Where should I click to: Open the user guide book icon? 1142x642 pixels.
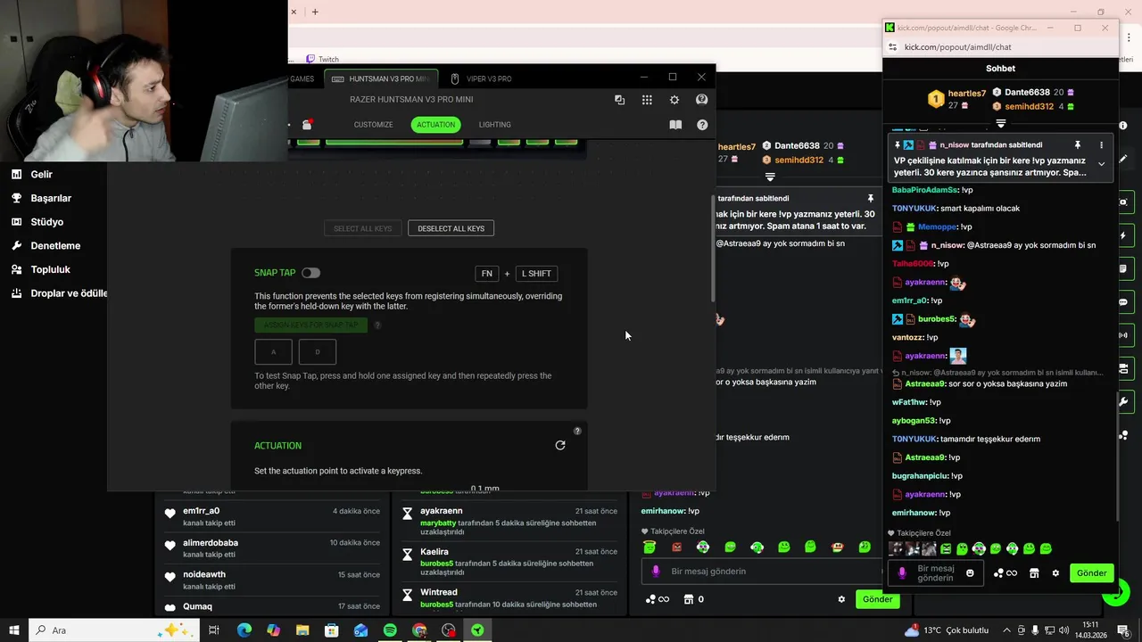[675, 125]
